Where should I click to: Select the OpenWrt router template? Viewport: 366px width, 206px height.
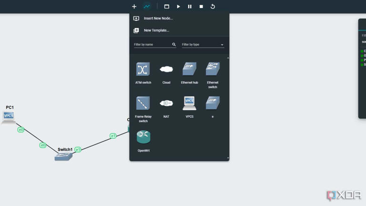(x=143, y=137)
